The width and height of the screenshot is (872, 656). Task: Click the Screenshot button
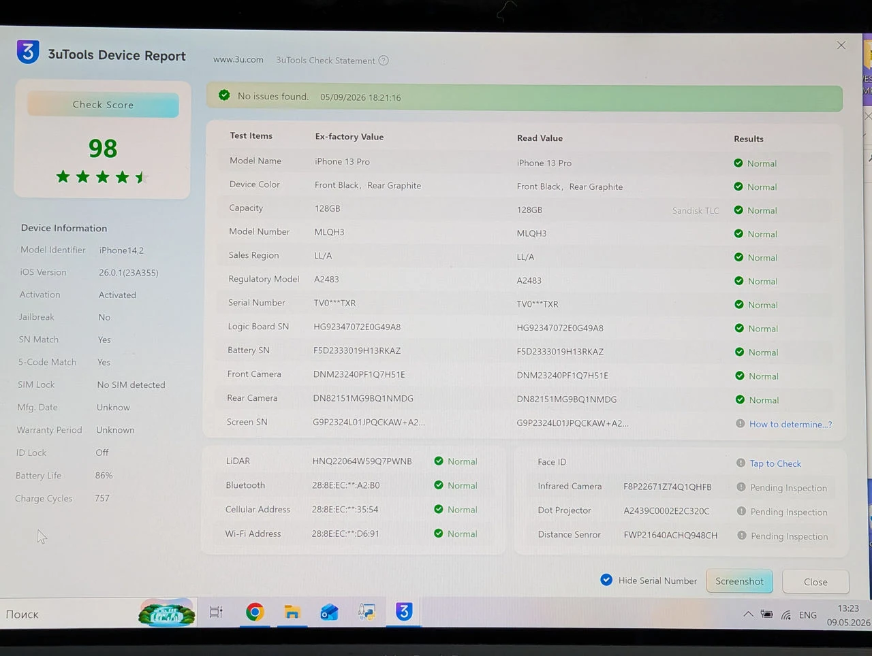(x=739, y=581)
